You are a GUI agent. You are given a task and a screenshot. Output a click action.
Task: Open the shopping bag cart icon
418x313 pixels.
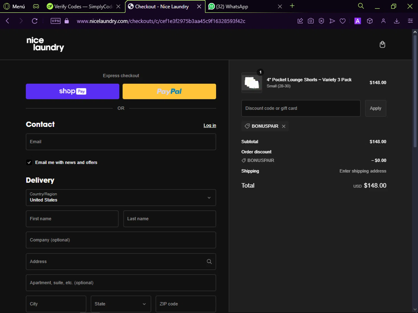click(382, 45)
